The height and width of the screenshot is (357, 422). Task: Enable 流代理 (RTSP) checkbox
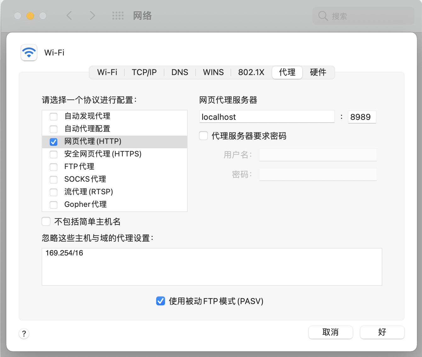pos(54,192)
